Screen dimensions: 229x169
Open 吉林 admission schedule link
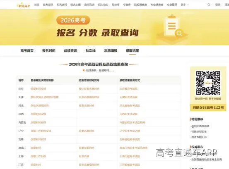pyautogui.click(x=38, y=139)
